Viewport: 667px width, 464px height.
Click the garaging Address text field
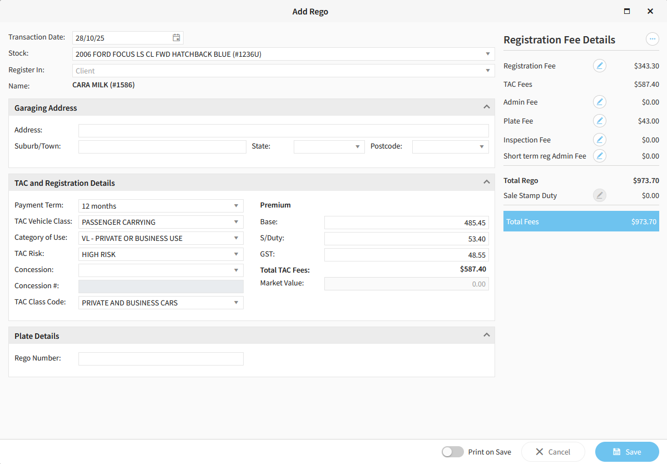point(283,131)
